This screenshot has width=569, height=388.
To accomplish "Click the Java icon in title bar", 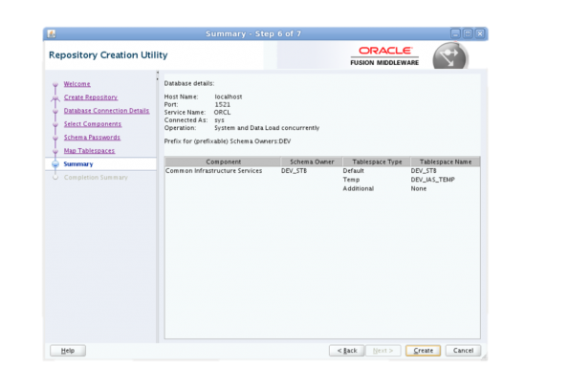I will click(x=52, y=33).
